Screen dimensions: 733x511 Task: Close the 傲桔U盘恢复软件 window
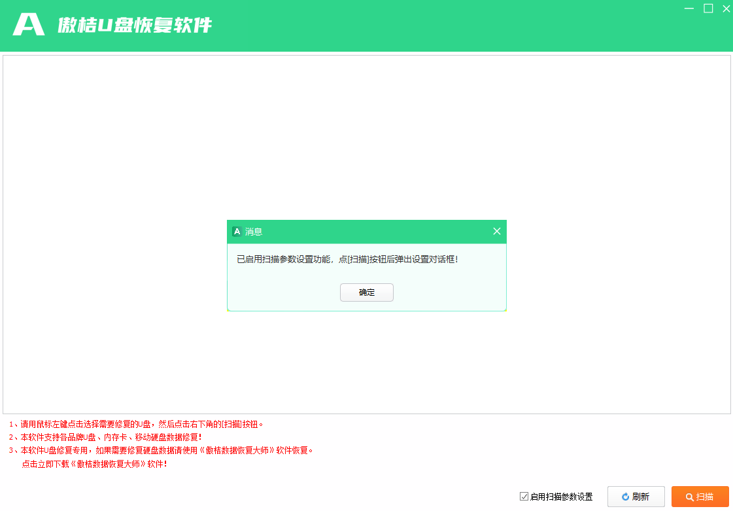pyautogui.click(x=726, y=9)
